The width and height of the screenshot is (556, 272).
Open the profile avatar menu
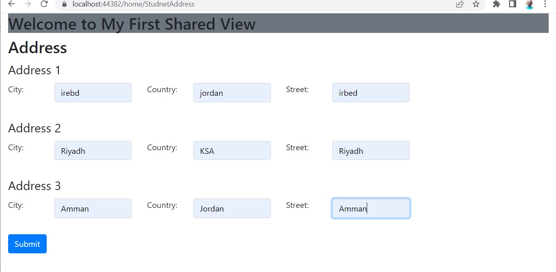529,4
